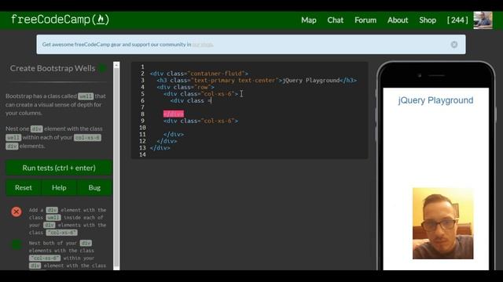This screenshot has height=282, width=503.
Task: Open the [ 244 ] points profile link
Action: [457, 20]
